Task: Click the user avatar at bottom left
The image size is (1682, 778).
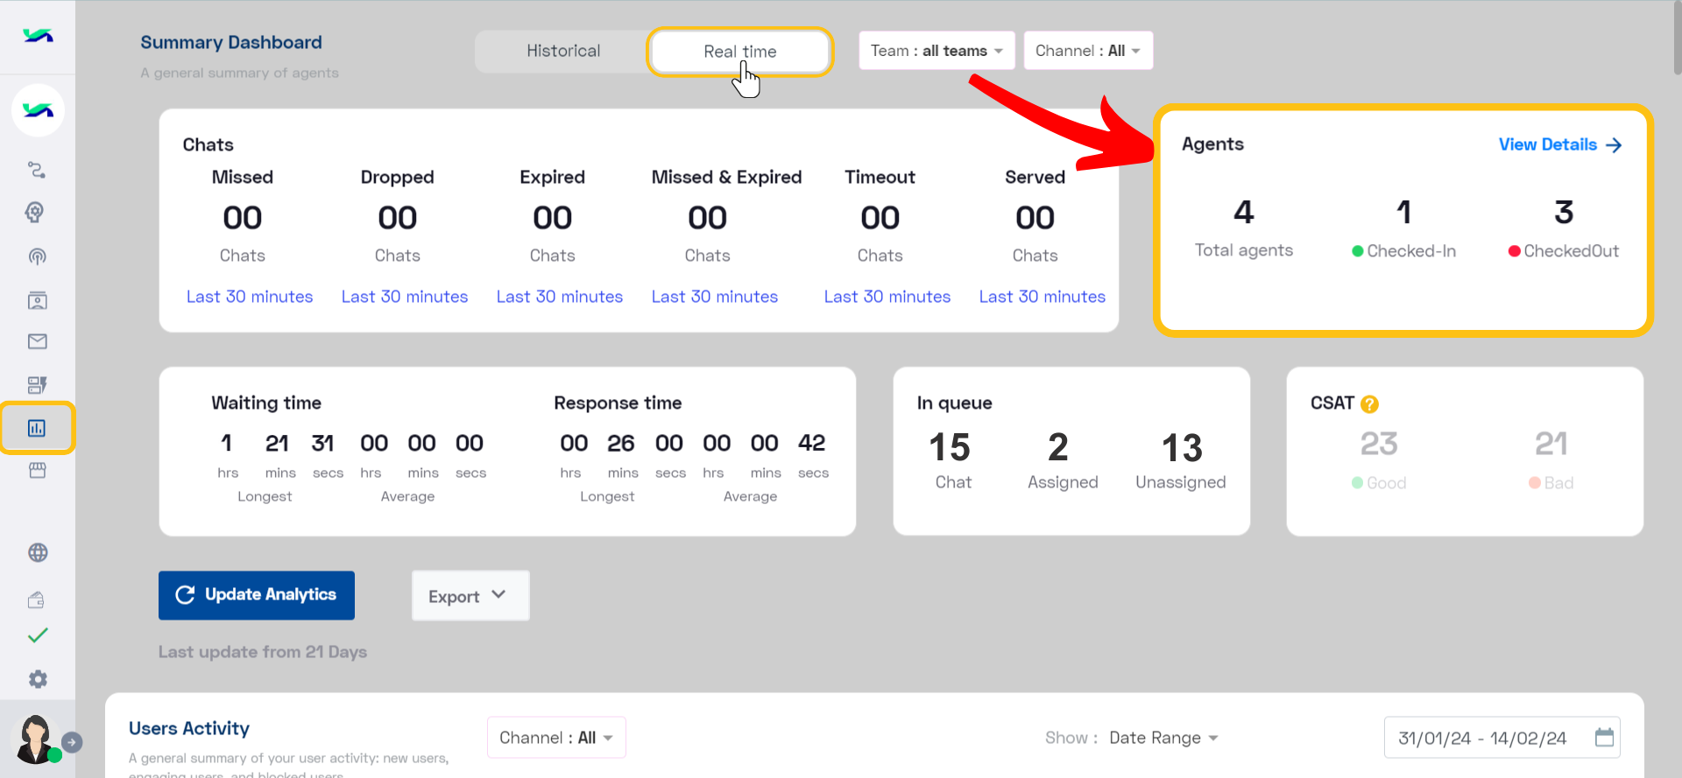Action: (35, 739)
